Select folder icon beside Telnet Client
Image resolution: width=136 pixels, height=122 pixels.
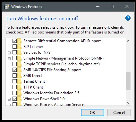point(19,81)
